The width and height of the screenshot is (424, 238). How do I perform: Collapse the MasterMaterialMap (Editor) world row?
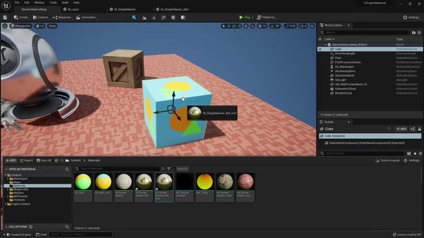[325, 45]
